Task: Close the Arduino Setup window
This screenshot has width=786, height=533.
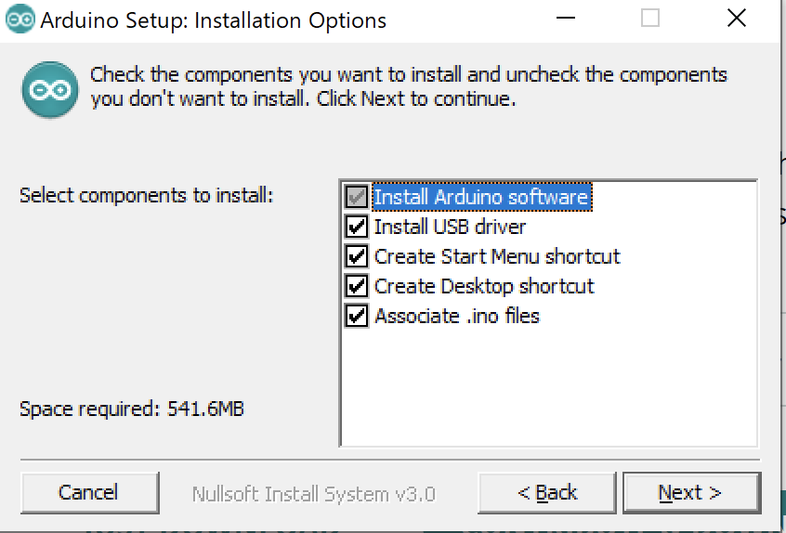Action: click(x=737, y=19)
